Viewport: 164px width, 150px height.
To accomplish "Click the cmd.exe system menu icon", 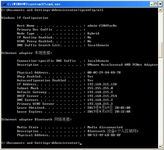I will pyautogui.click(x=4, y=4).
